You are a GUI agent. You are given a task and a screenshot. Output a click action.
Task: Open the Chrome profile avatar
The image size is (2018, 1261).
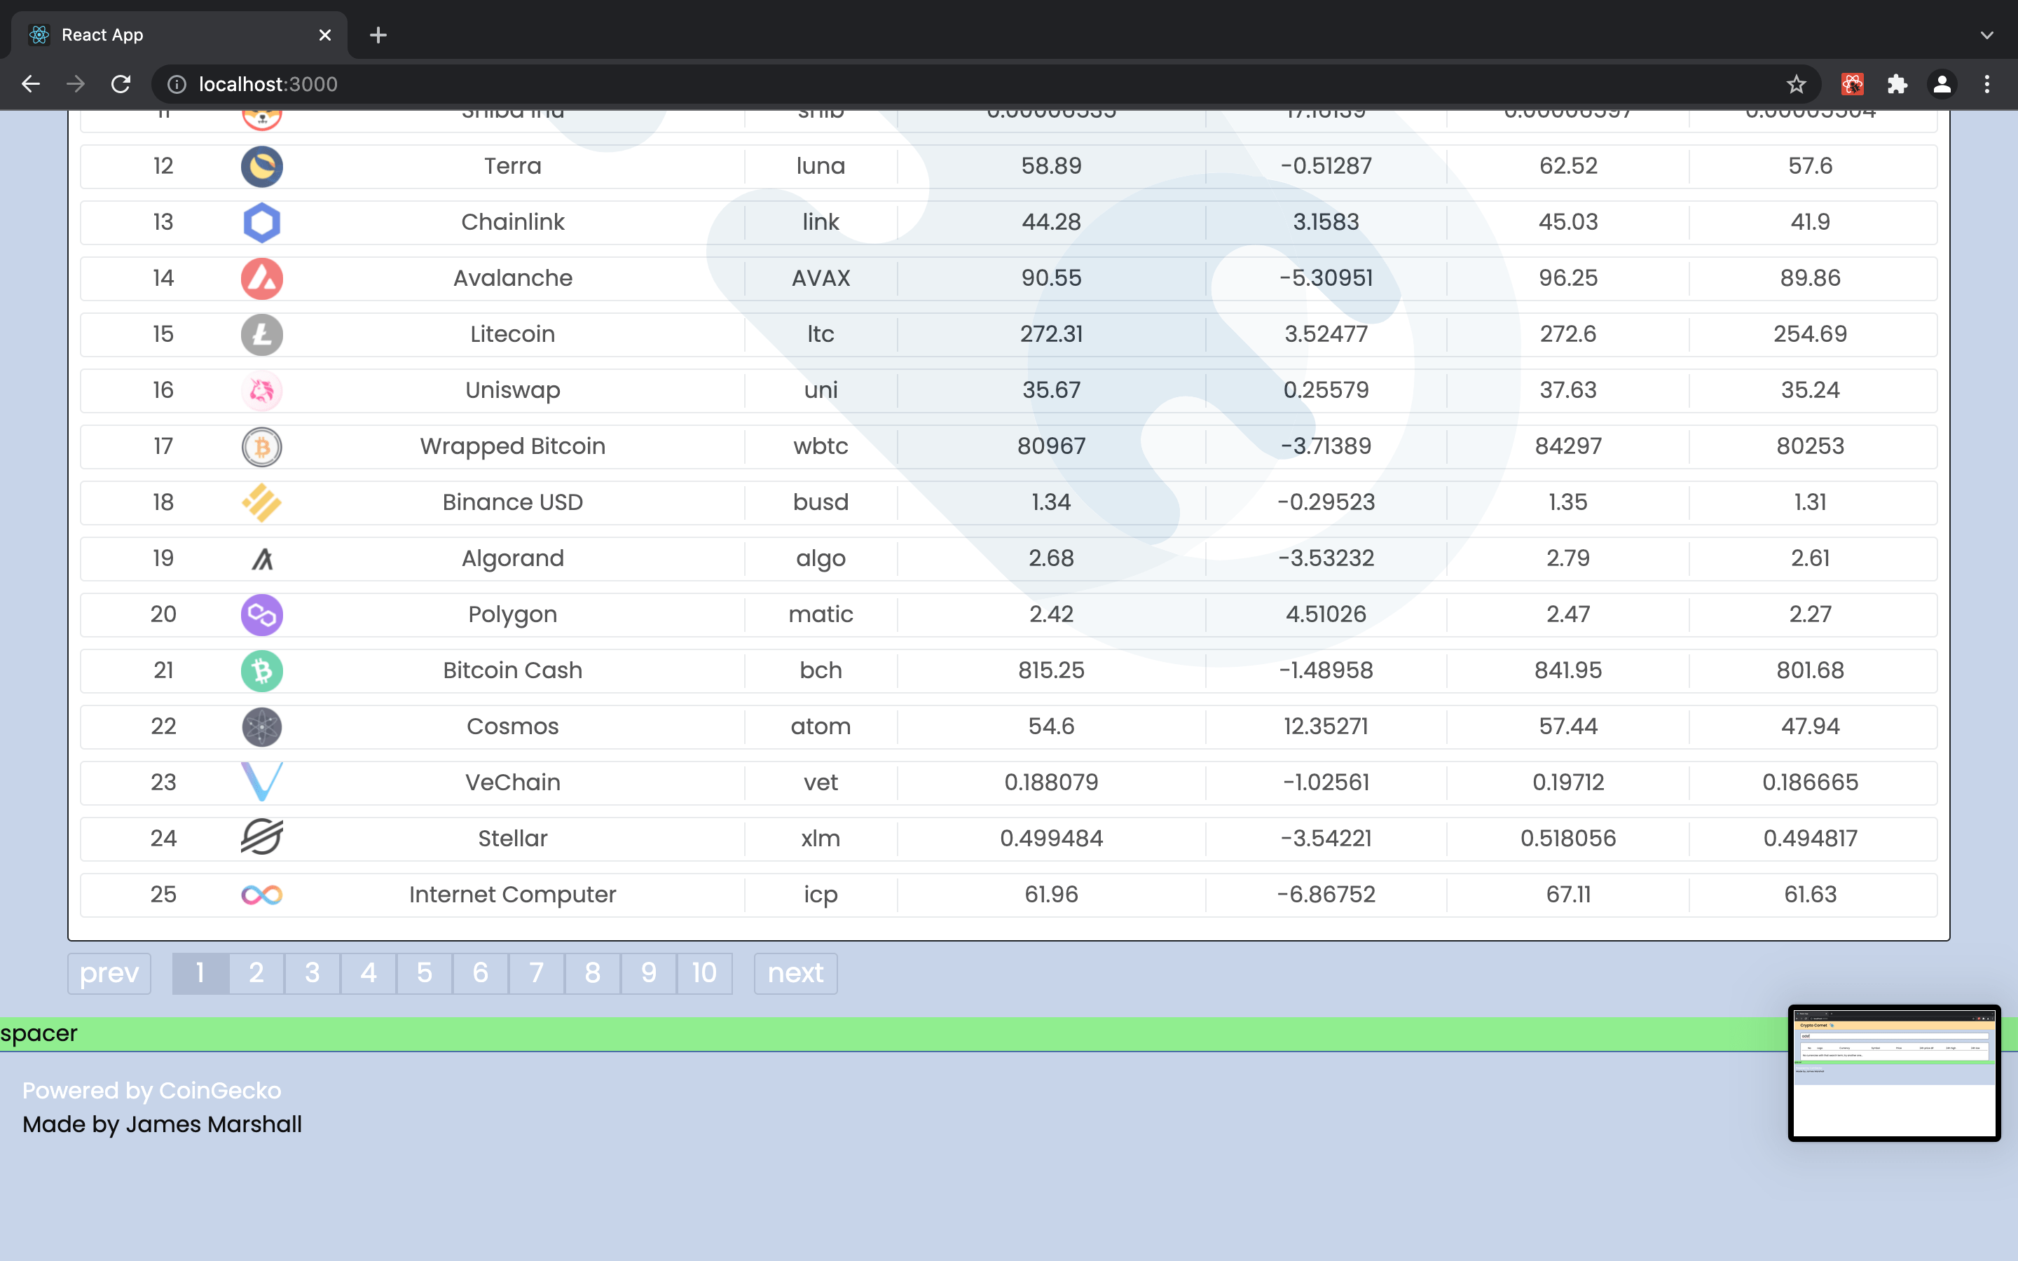[1942, 84]
